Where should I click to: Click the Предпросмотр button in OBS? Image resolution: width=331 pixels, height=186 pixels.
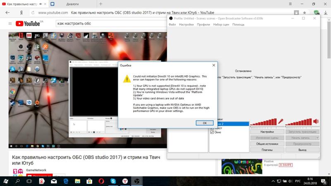[302, 144]
